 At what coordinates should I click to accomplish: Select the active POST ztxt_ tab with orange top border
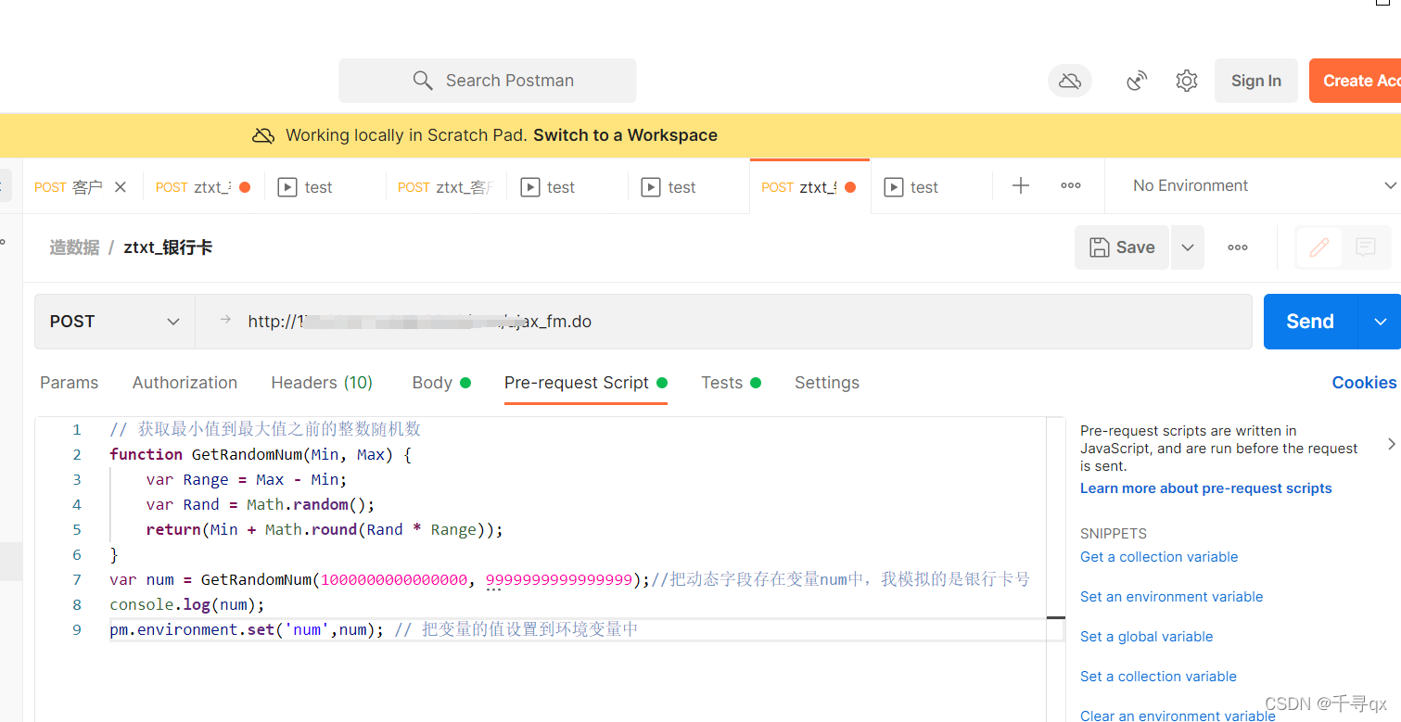coord(809,187)
